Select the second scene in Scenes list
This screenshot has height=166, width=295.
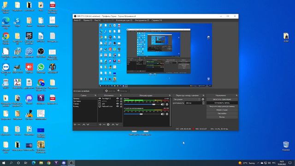(x=85, y=101)
